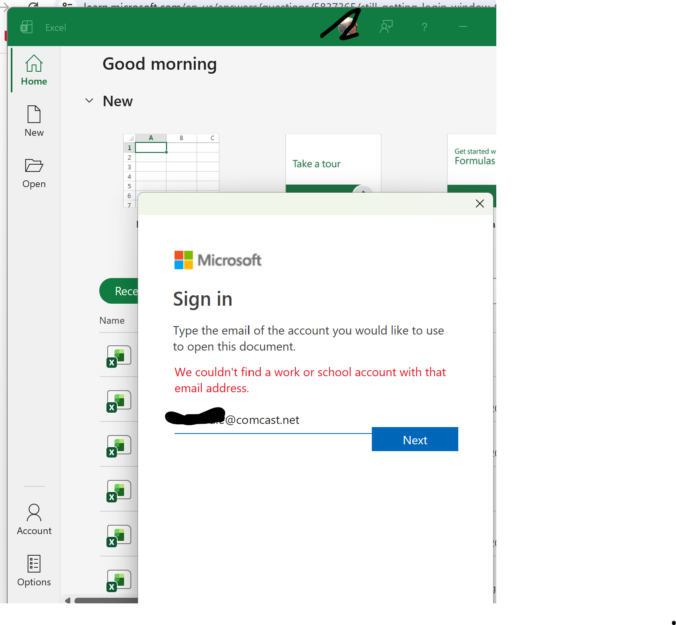The width and height of the screenshot is (676, 625).
Task: Close the Sign in dialog
Action: pos(480,204)
